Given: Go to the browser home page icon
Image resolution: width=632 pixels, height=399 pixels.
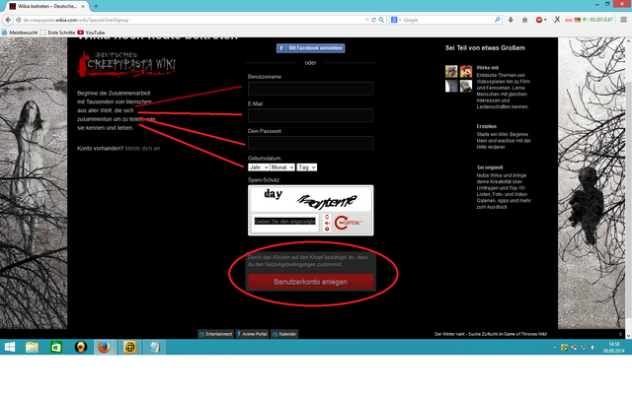Looking at the screenshot, I should tap(524, 20).
